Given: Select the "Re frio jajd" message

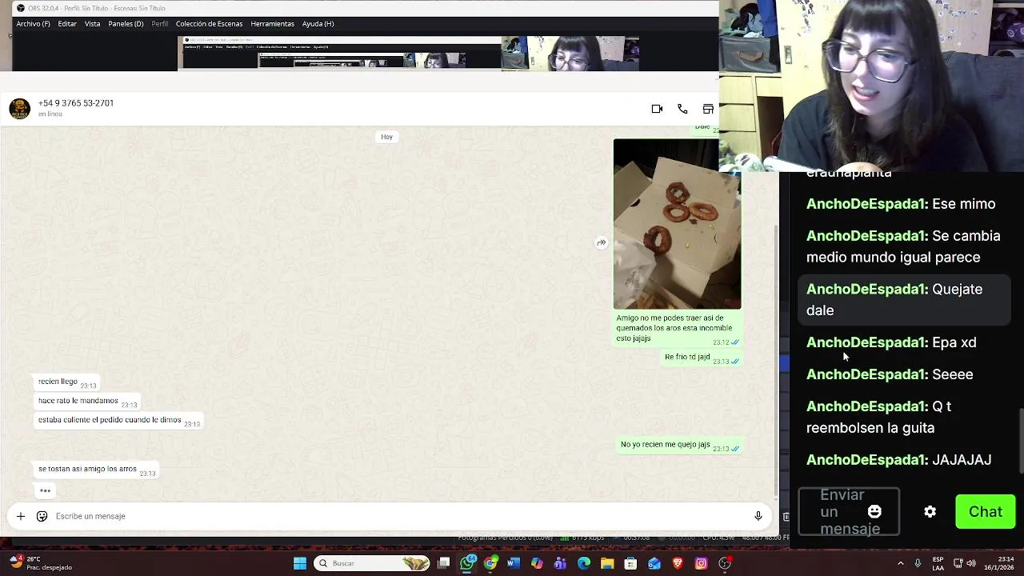Looking at the screenshot, I should pyautogui.click(x=702, y=358).
